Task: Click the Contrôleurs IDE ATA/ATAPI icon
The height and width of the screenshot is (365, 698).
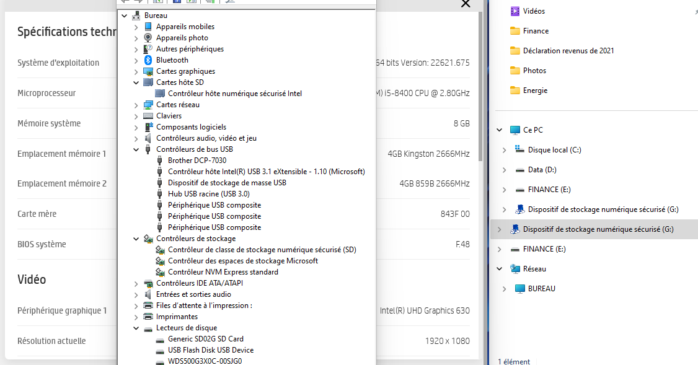Action: tap(148, 283)
